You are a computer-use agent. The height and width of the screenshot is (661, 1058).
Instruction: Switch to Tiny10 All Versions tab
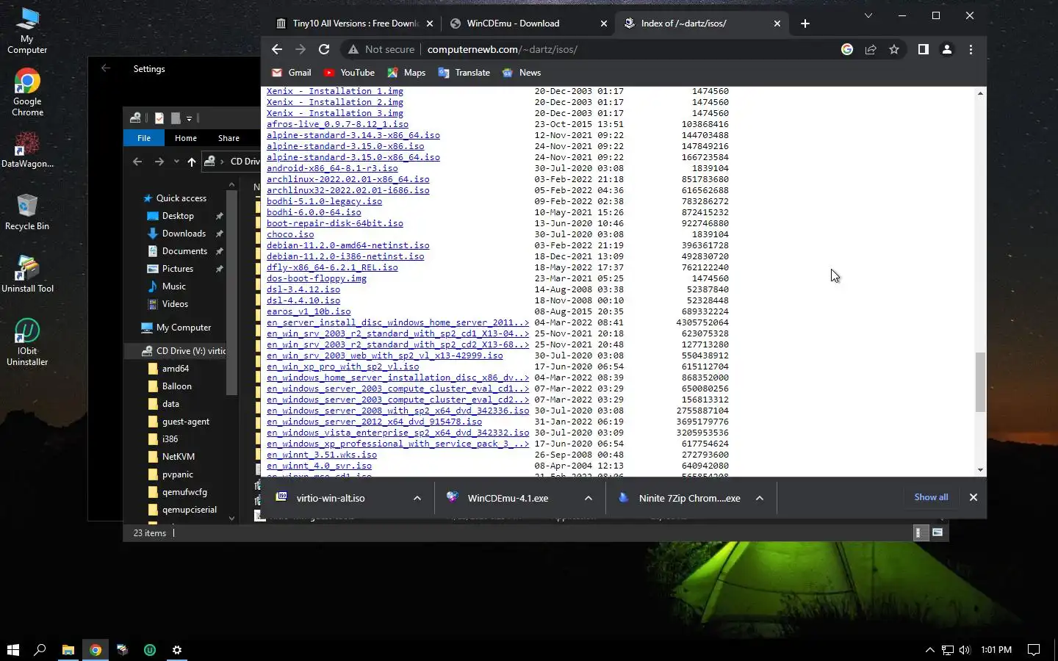[355, 24]
